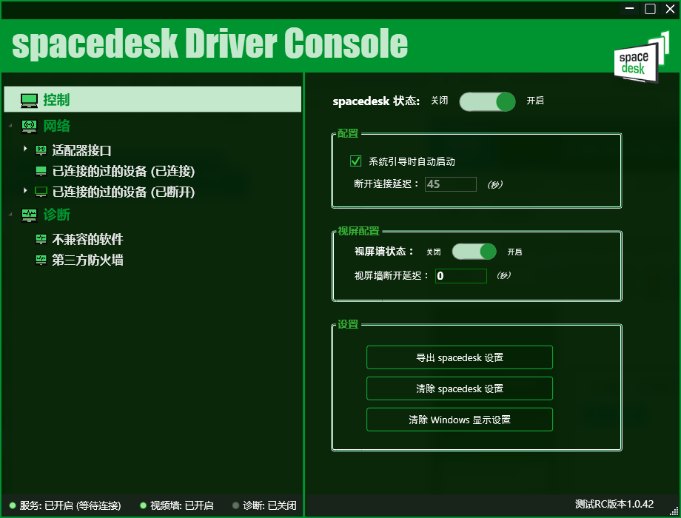This screenshot has width=681, height=518.
Task: Click the 视屏墙断开延迟 label
Action: pos(392,276)
